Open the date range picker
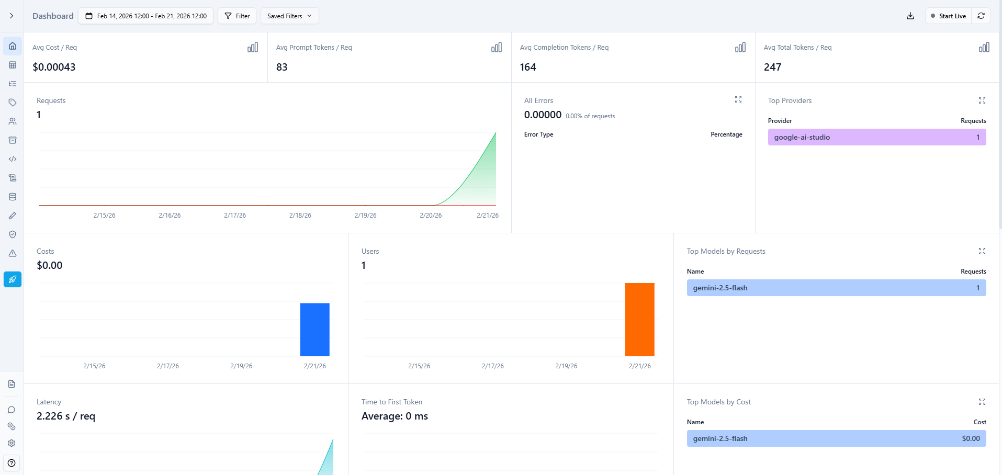The width and height of the screenshot is (1002, 475). pyautogui.click(x=146, y=16)
